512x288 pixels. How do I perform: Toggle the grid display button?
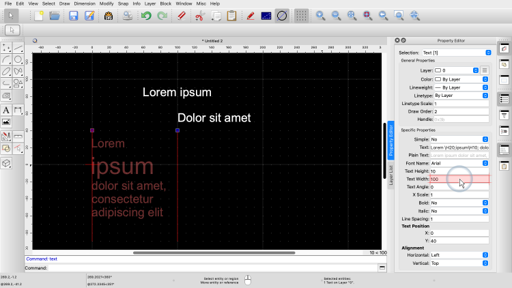tap(300, 16)
